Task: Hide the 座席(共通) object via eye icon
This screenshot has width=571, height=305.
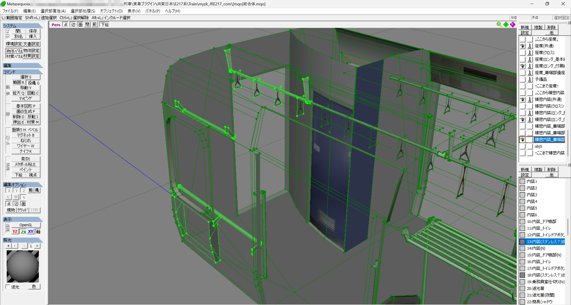Action: (522, 46)
